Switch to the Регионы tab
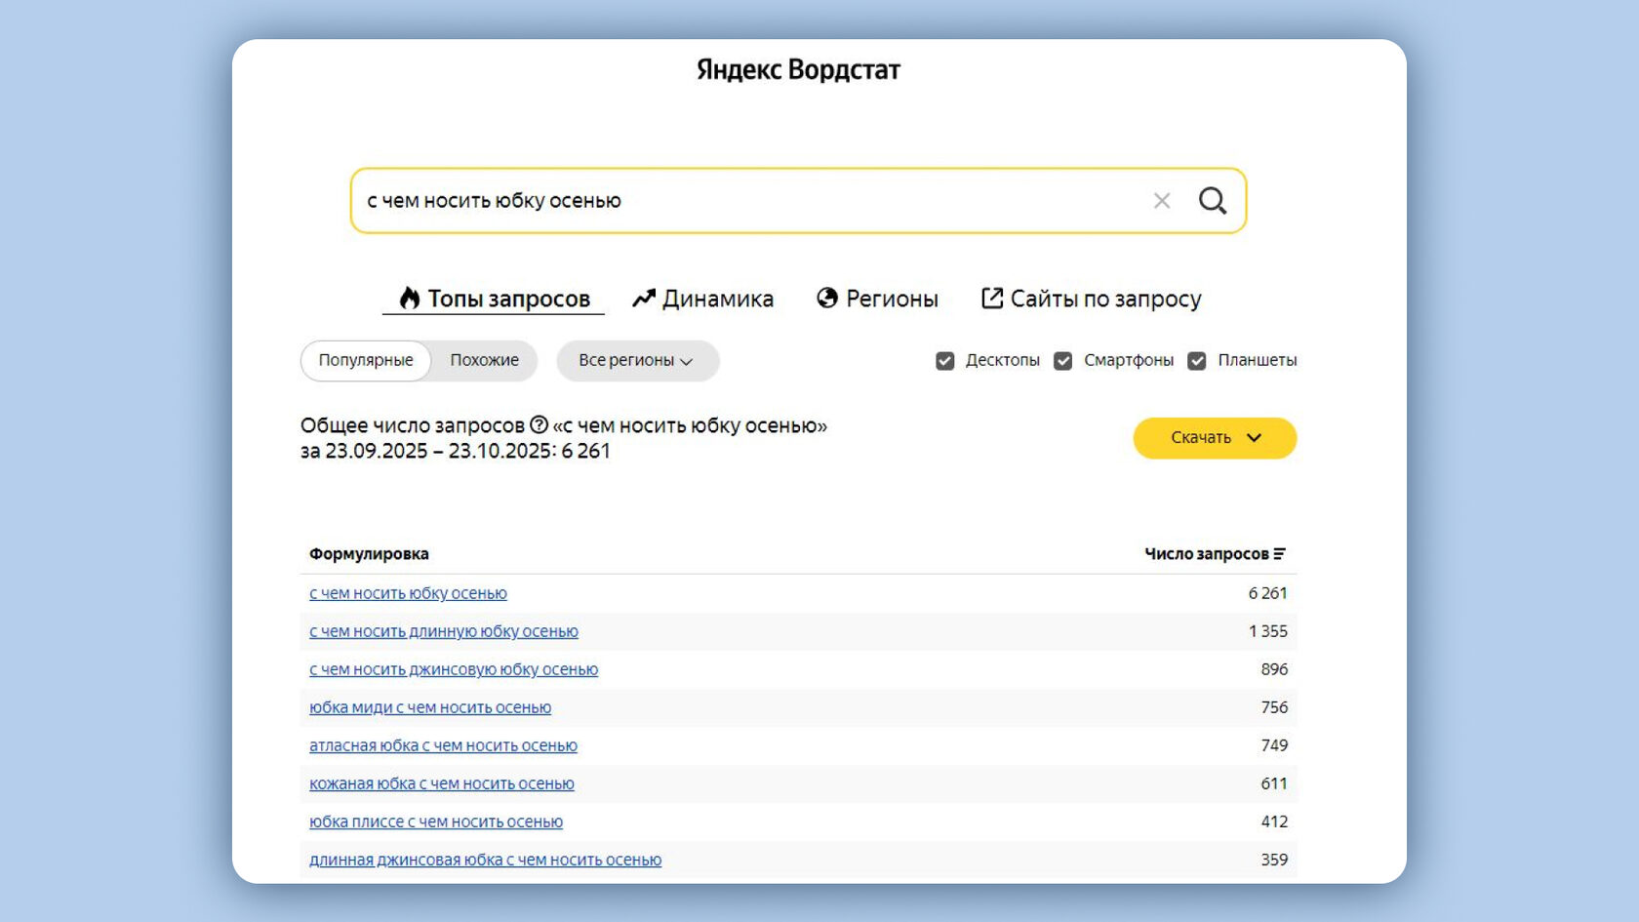1639x922 pixels. [x=877, y=299]
